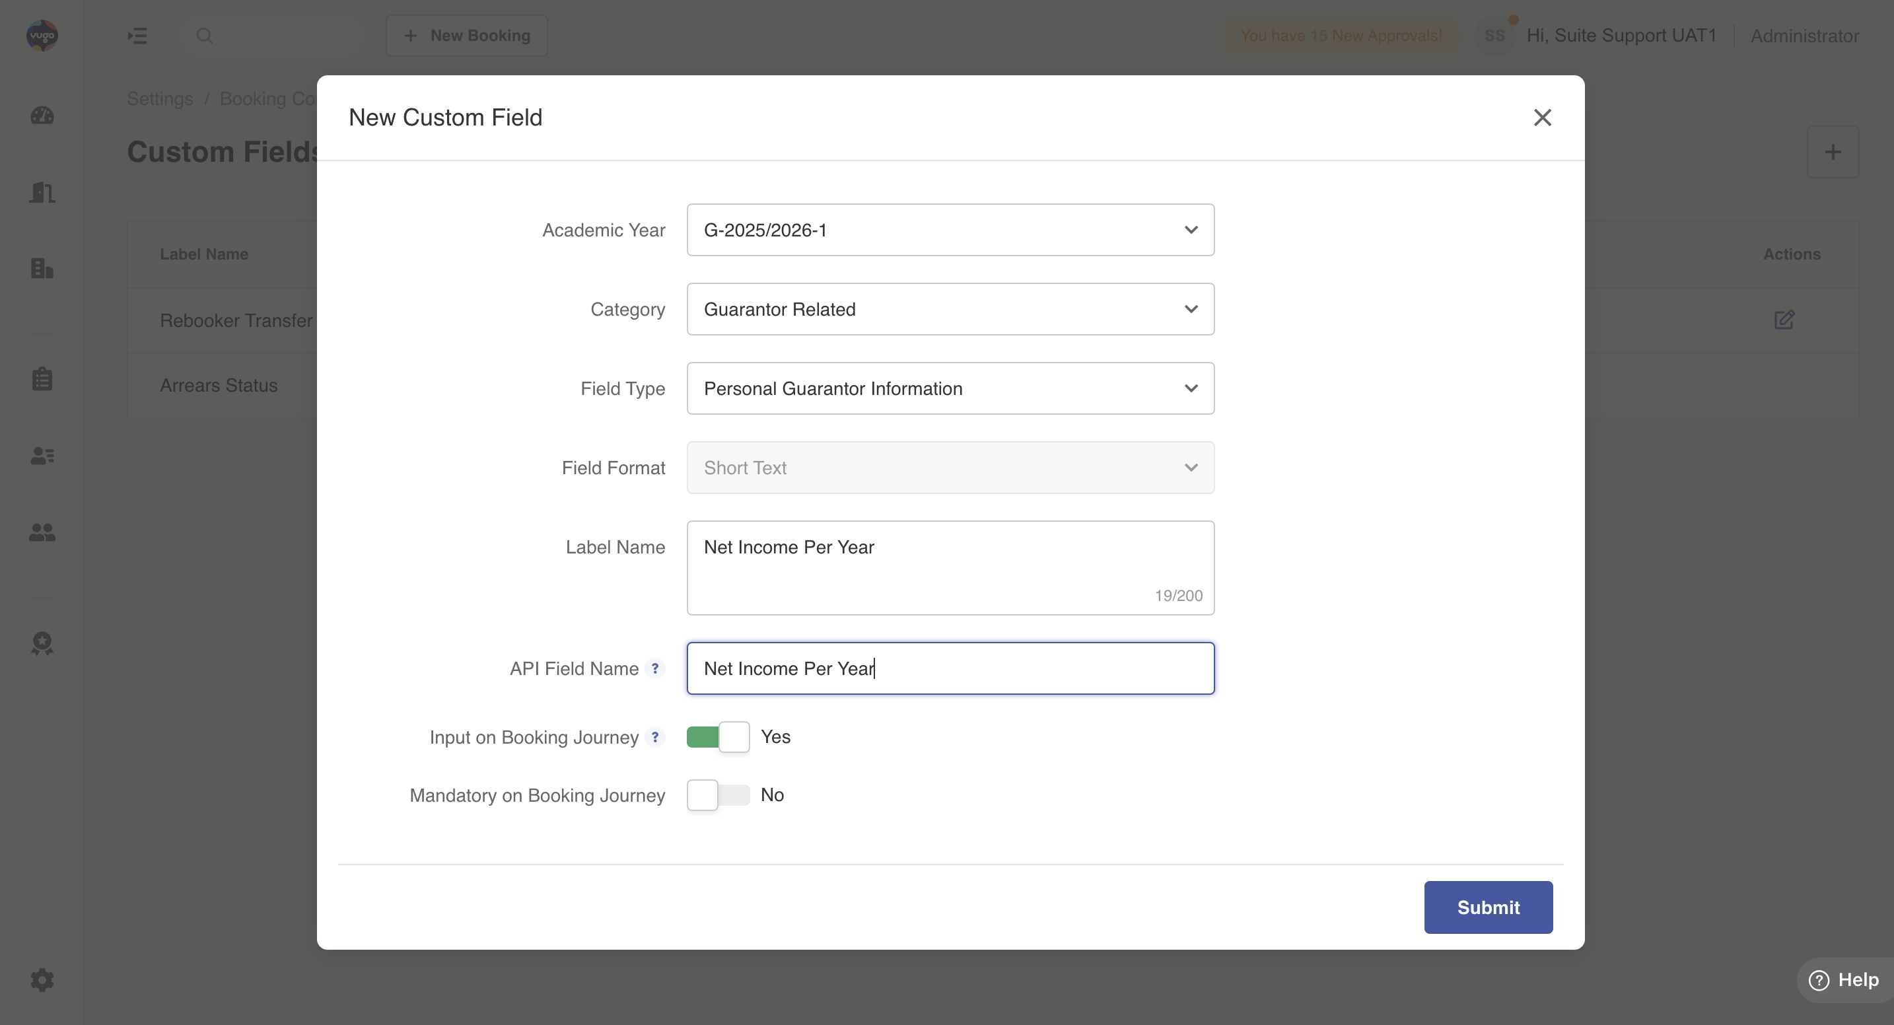This screenshot has width=1894, height=1025.
Task: Open settings gear icon in sidebar
Action: (x=42, y=979)
